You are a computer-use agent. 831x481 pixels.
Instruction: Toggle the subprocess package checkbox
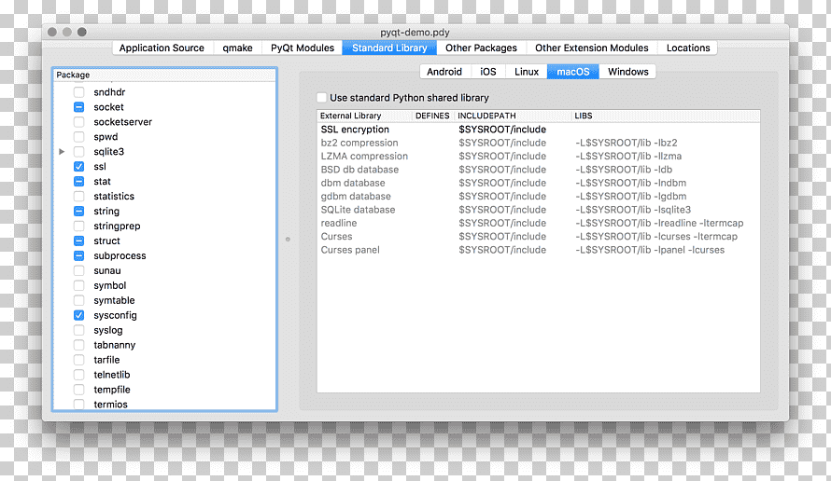pyautogui.click(x=79, y=255)
